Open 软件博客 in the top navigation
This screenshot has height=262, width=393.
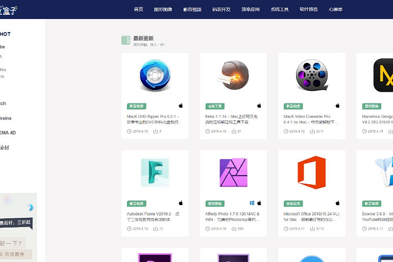(x=309, y=9)
